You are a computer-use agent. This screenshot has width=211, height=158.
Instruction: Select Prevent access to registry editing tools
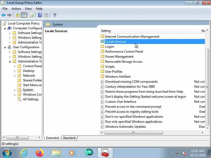(132, 111)
